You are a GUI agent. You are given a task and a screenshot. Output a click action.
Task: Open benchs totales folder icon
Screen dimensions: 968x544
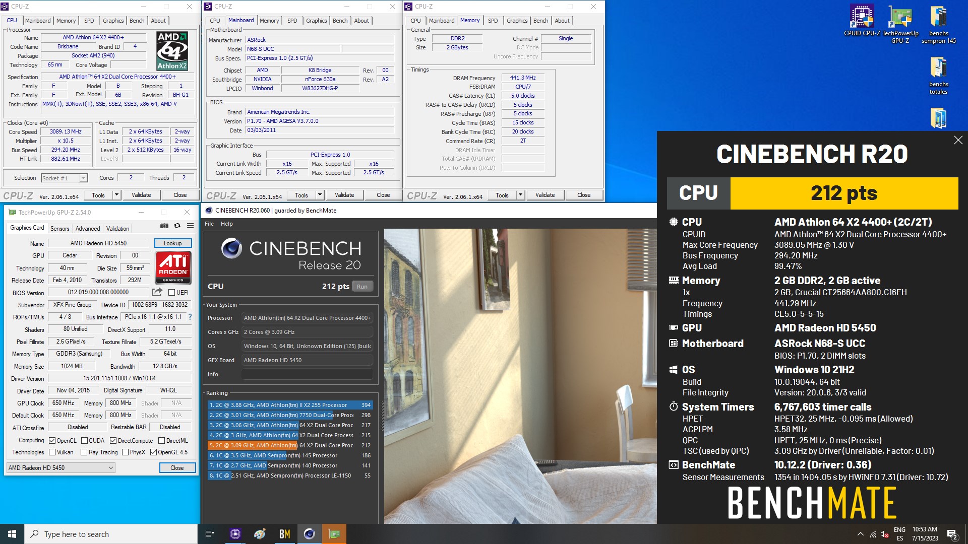click(x=938, y=76)
